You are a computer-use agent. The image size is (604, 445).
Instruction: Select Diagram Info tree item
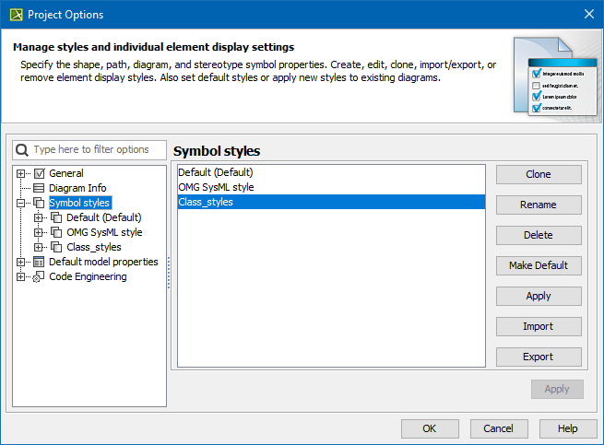pos(77,188)
